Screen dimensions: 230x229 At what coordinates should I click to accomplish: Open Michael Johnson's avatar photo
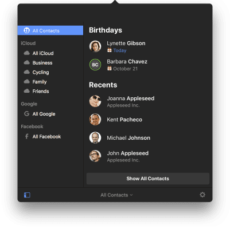[95, 137]
